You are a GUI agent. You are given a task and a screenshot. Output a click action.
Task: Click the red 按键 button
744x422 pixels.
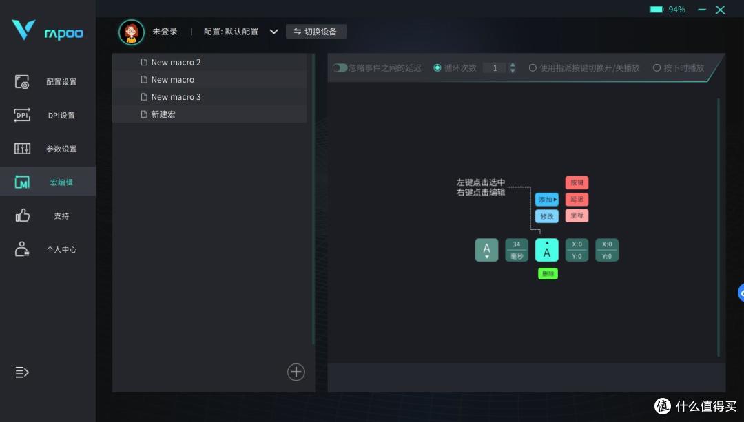[577, 182]
